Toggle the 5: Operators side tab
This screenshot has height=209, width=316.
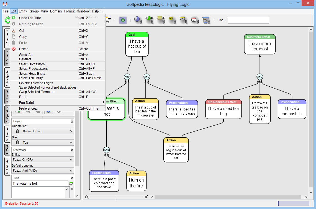pyautogui.click(x=7, y=114)
